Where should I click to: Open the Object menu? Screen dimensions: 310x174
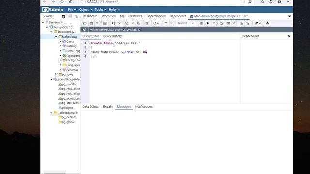(x=85, y=10)
